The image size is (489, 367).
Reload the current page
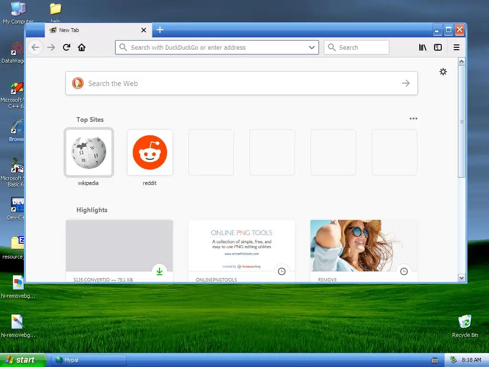[66, 47]
